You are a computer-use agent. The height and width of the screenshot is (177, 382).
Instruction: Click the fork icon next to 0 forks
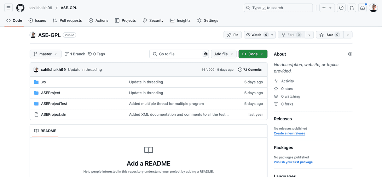pos(276,104)
